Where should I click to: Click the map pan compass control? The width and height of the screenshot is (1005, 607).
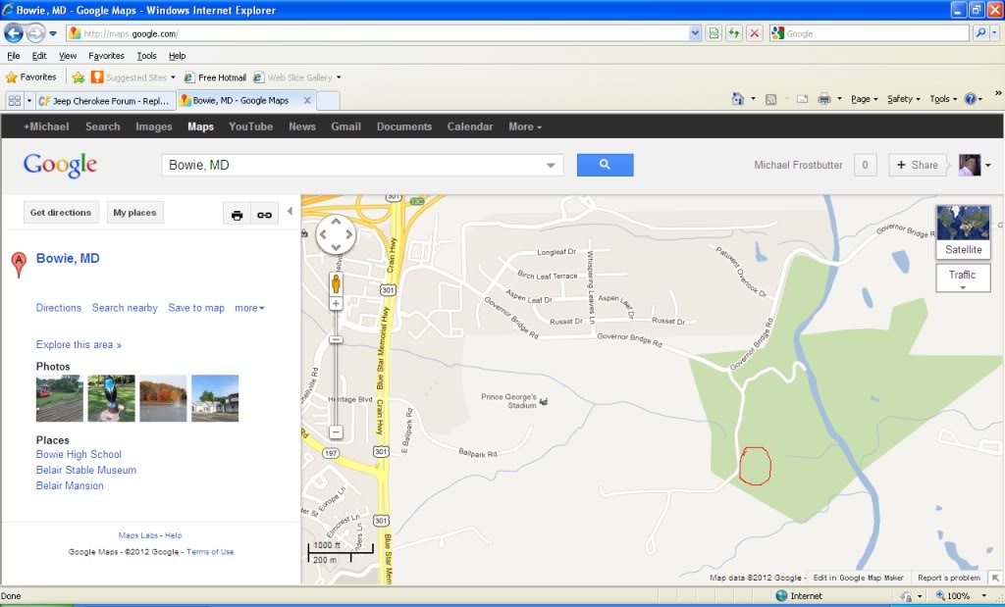pyautogui.click(x=336, y=234)
